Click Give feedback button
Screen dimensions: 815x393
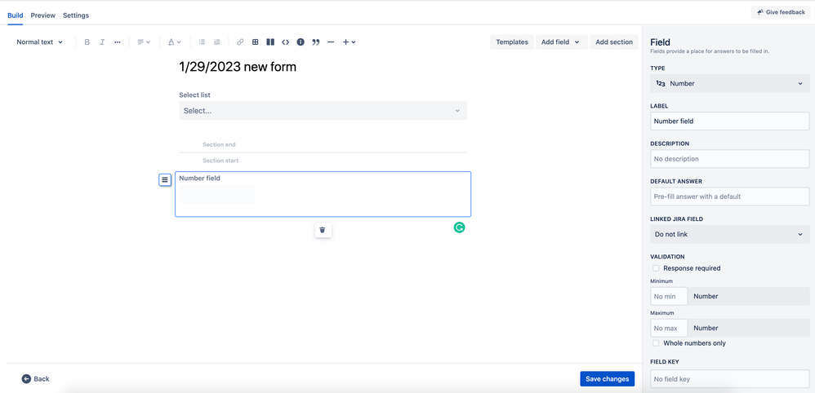tap(781, 12)
